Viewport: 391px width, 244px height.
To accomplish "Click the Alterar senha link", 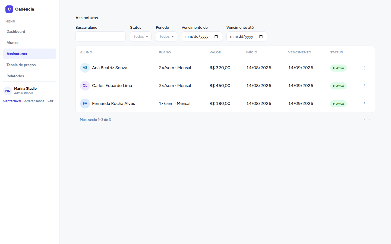I will click(x=34, y=101).
